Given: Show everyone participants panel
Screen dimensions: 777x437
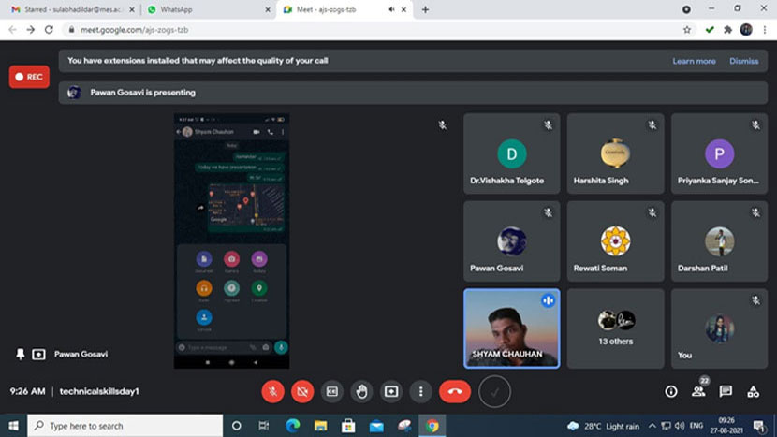Looking at the screenshot, I should [698, 391].
